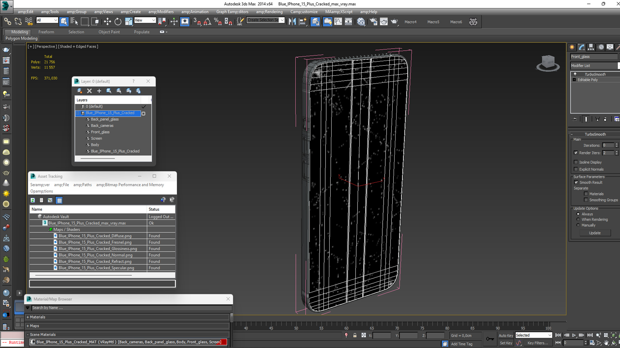Activate the Select Object tool
Screen dimensions: 620x348
64,22
